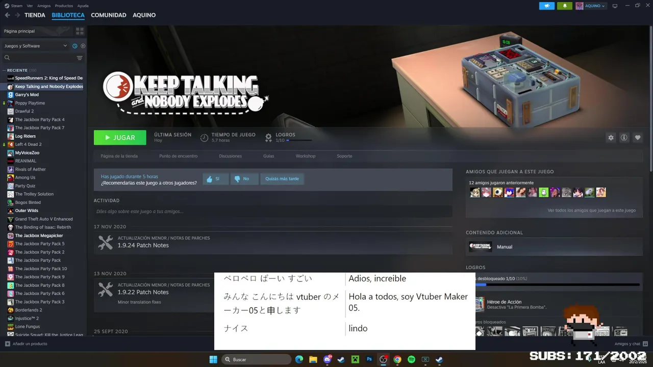This screenshot has height=367, width=653.
Task: Open game settings gear icon
Action: pyautogui.click(x=611, y=138)
